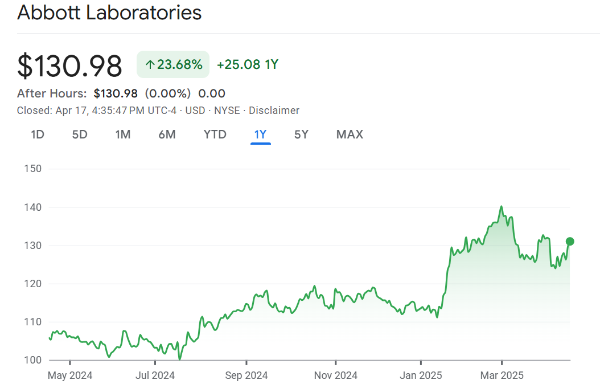The width and height of the screenshot is (600, 392).
Task: Click the Abbott Laboratories title
Action: point(109,13)
